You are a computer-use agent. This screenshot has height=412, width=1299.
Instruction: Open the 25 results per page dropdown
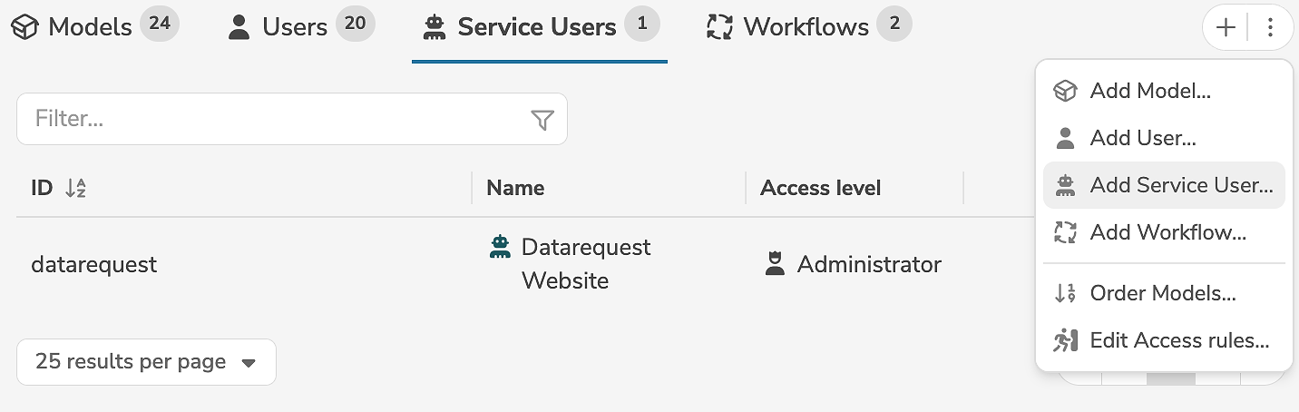[146, 362]
